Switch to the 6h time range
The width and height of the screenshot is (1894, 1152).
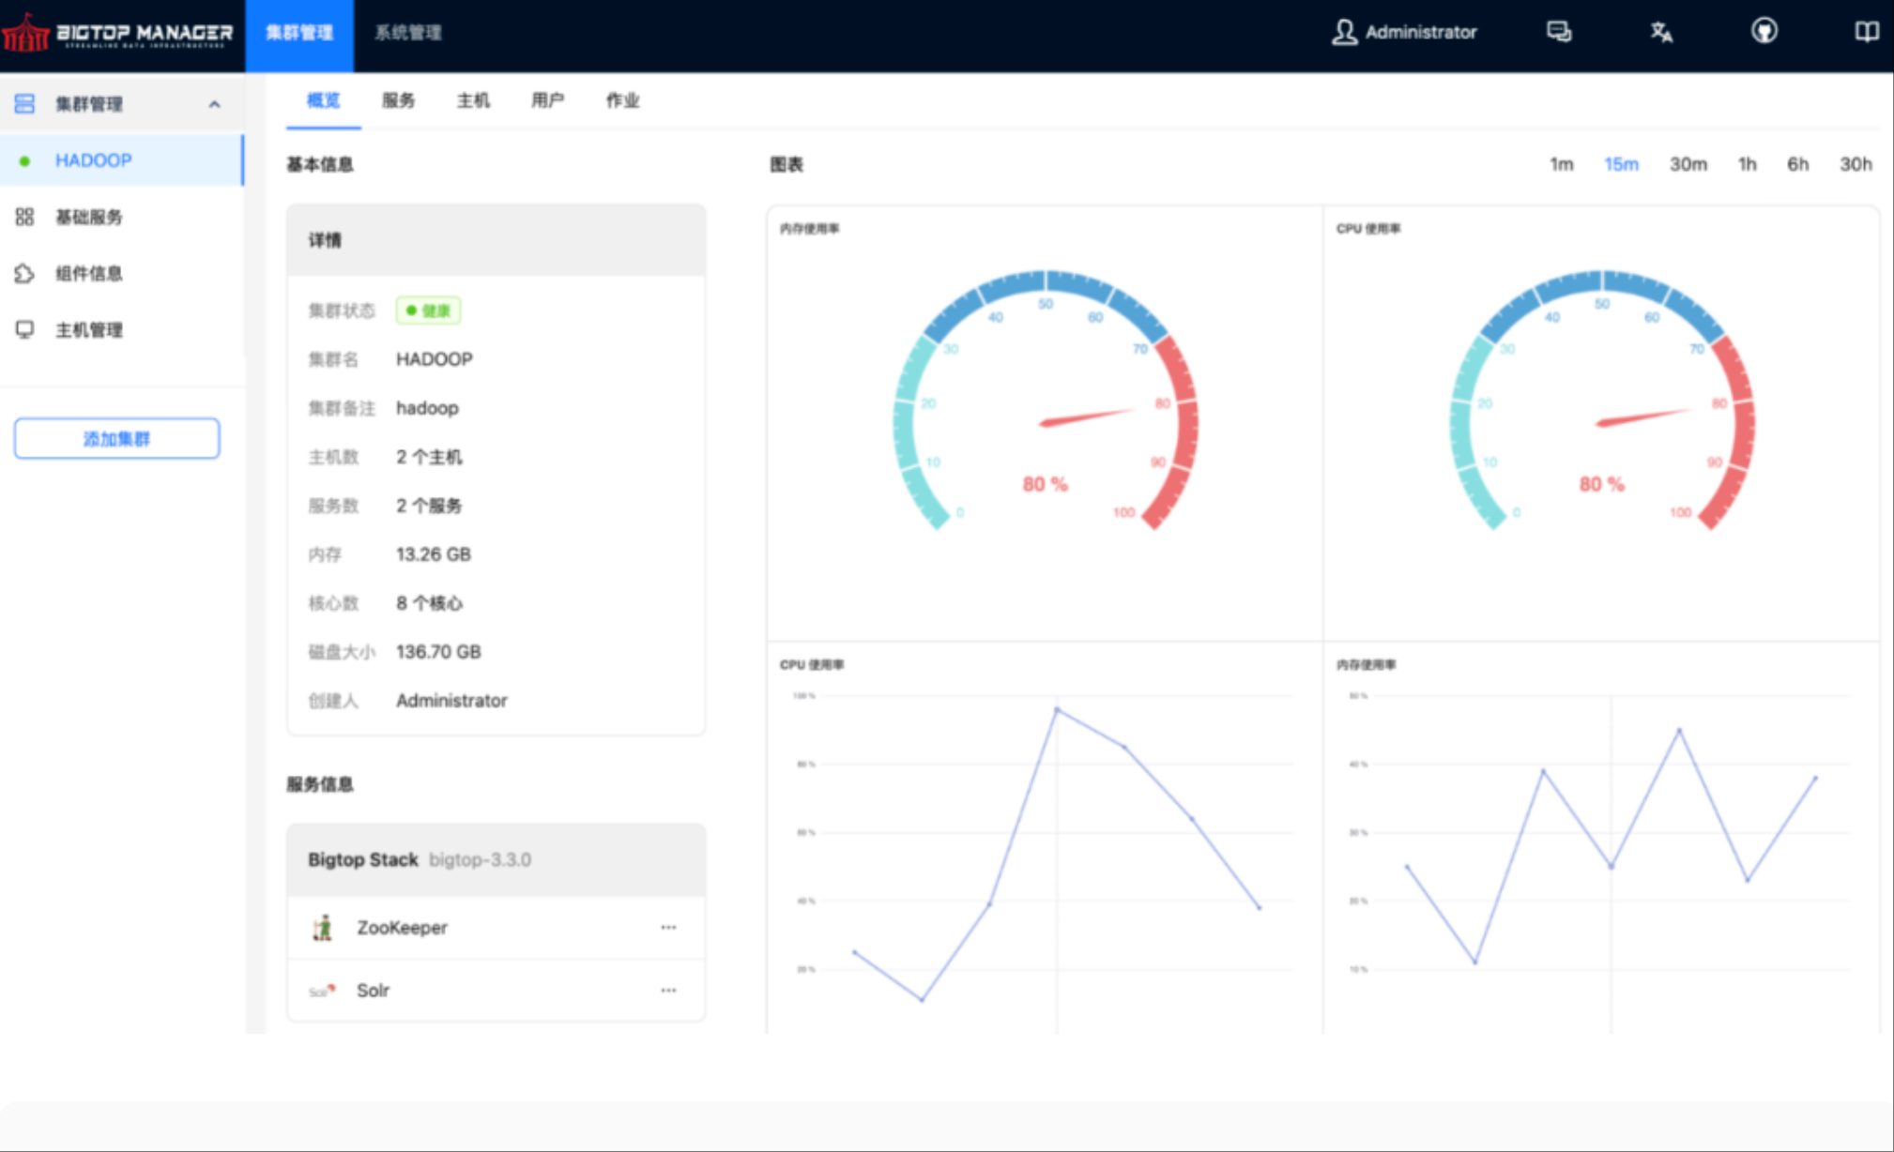(1797, 163)
